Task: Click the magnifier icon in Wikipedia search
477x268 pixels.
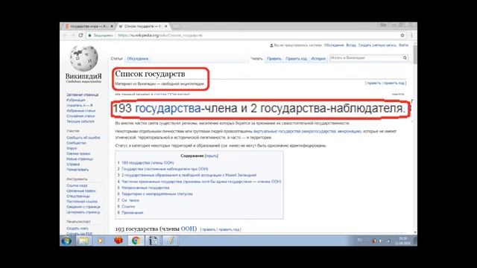Action: click(x=405, y=58)
